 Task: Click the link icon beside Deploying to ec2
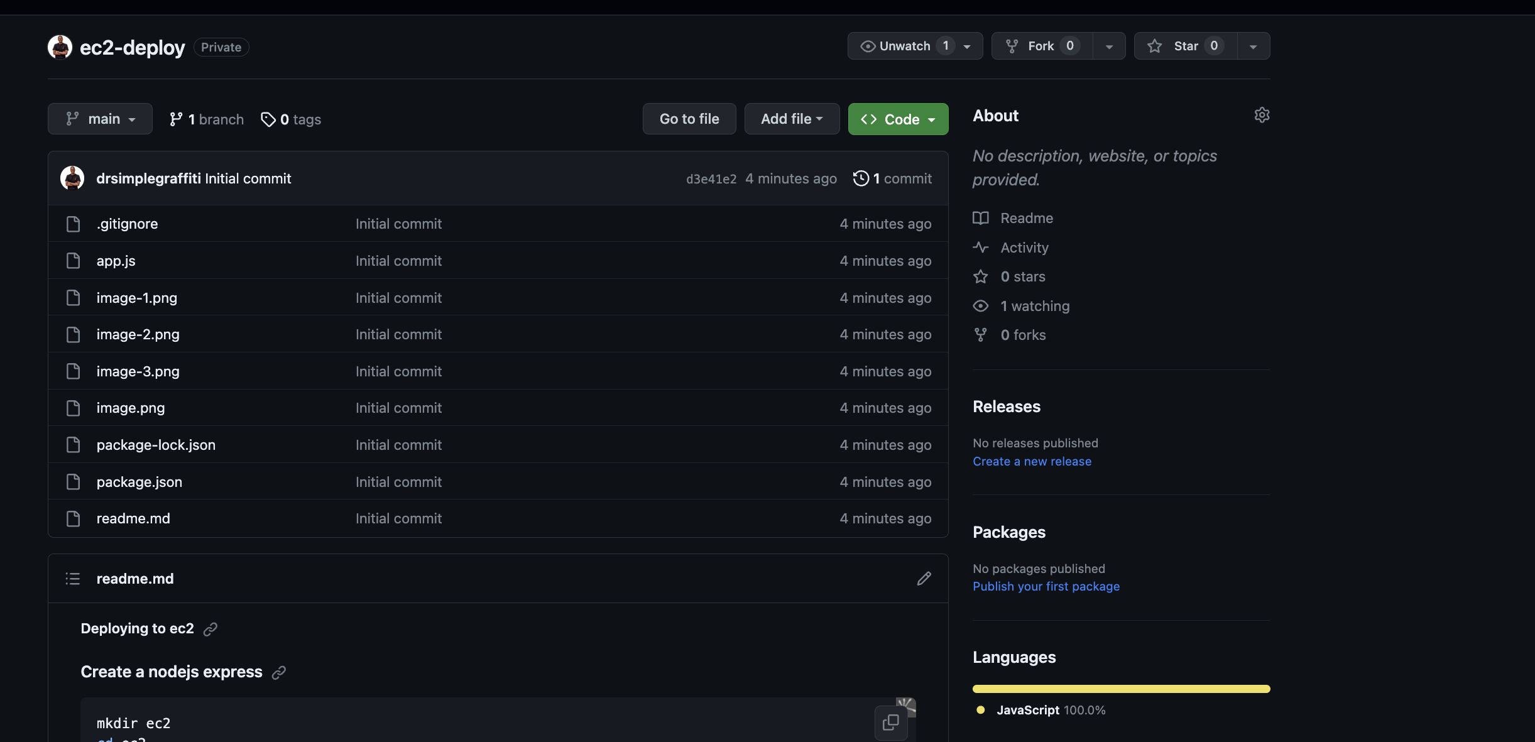point(210,629)
